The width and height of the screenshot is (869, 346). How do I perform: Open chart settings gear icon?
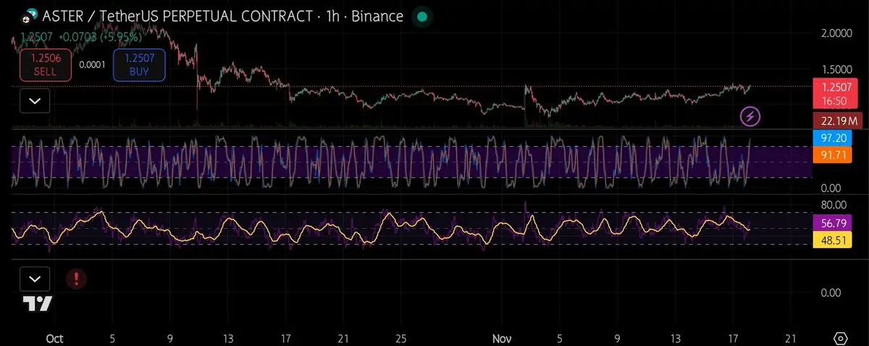click(x=841, y=338)
